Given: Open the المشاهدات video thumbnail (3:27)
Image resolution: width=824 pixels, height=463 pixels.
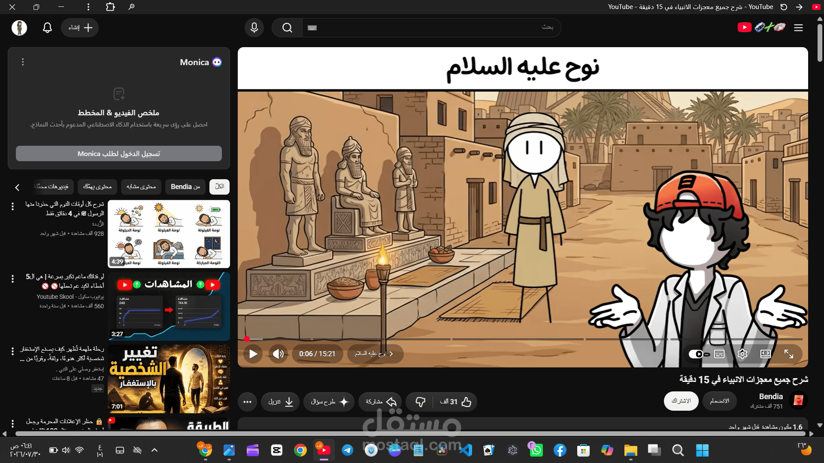Looking at the screenshot, I should (169, 307).
